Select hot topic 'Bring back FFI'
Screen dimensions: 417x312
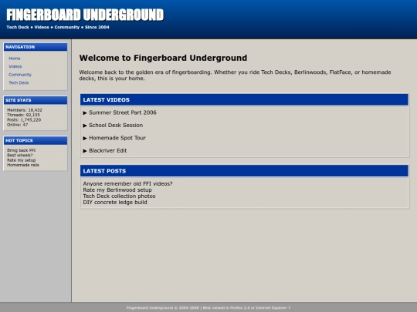[x=22, y=150]
